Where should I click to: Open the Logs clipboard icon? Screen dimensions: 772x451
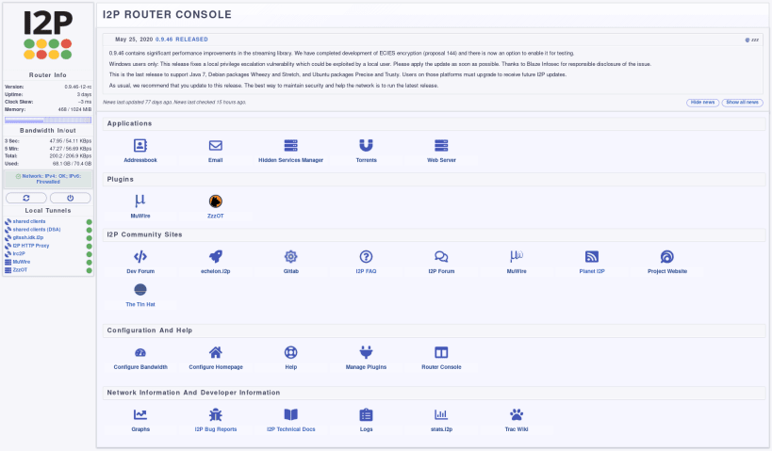367,414
